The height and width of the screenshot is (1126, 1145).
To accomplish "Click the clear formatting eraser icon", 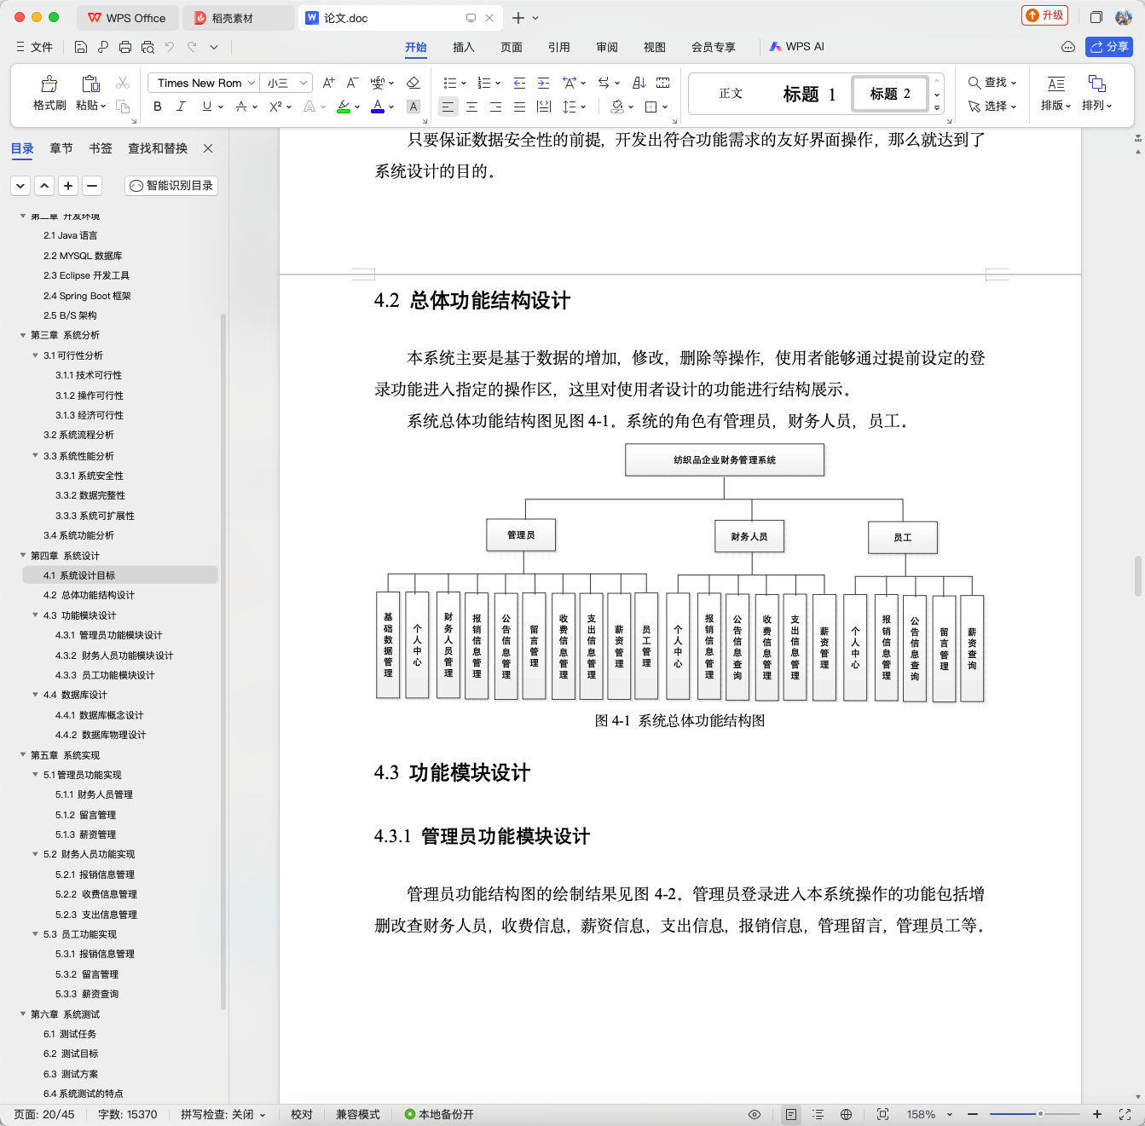I will [x=413, y=83].
